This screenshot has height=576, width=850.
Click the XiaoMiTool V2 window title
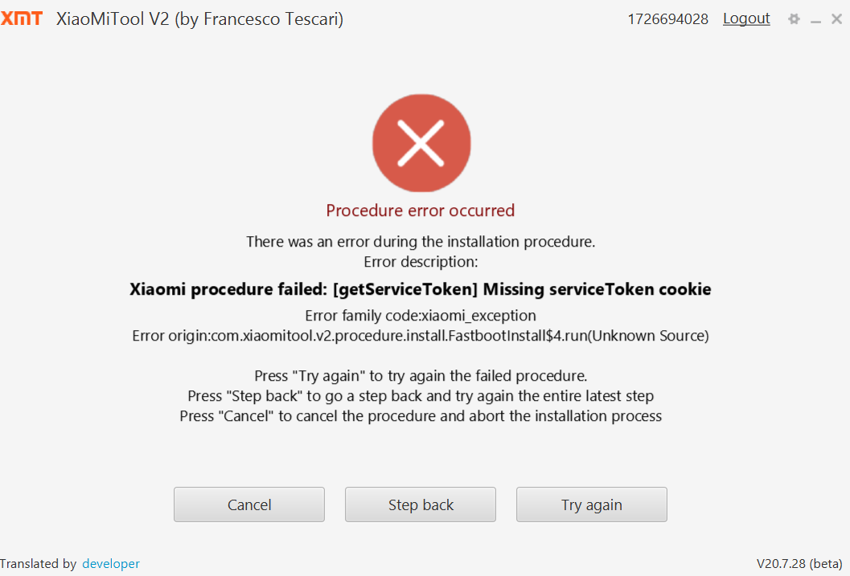pos(200,19)
